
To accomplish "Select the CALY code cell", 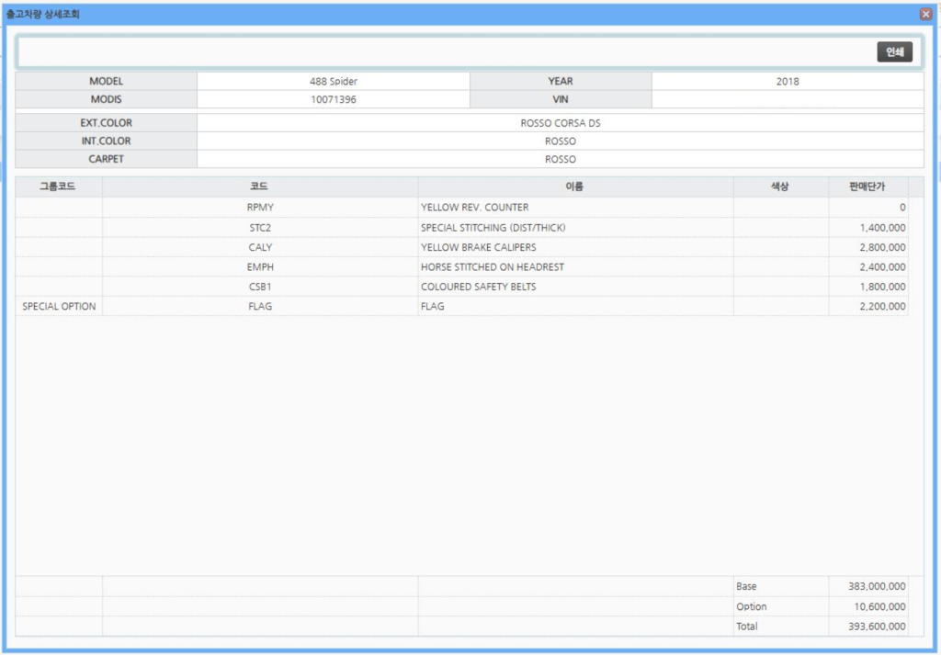I will (260, 247).
